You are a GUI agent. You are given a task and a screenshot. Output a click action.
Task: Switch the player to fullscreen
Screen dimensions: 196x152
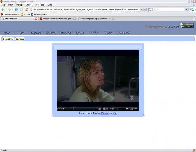[x=132, y=109]
